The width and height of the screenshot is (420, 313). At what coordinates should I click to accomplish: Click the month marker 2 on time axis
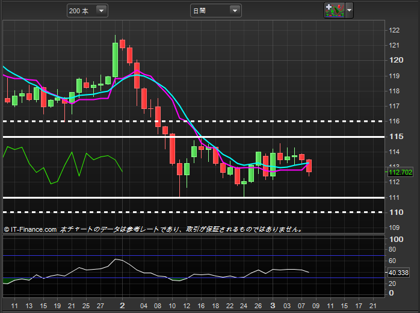(122, 306)
